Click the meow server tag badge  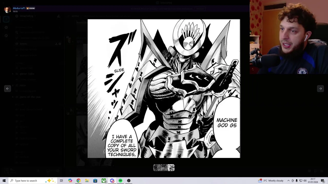pyautogui.click(x=30, y=8)
